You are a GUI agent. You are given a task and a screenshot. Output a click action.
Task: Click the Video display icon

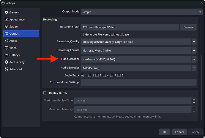[7, 48]
